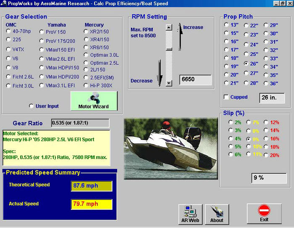Open AR Web link button
Screen dimensions: 294x228
[190, 214]
